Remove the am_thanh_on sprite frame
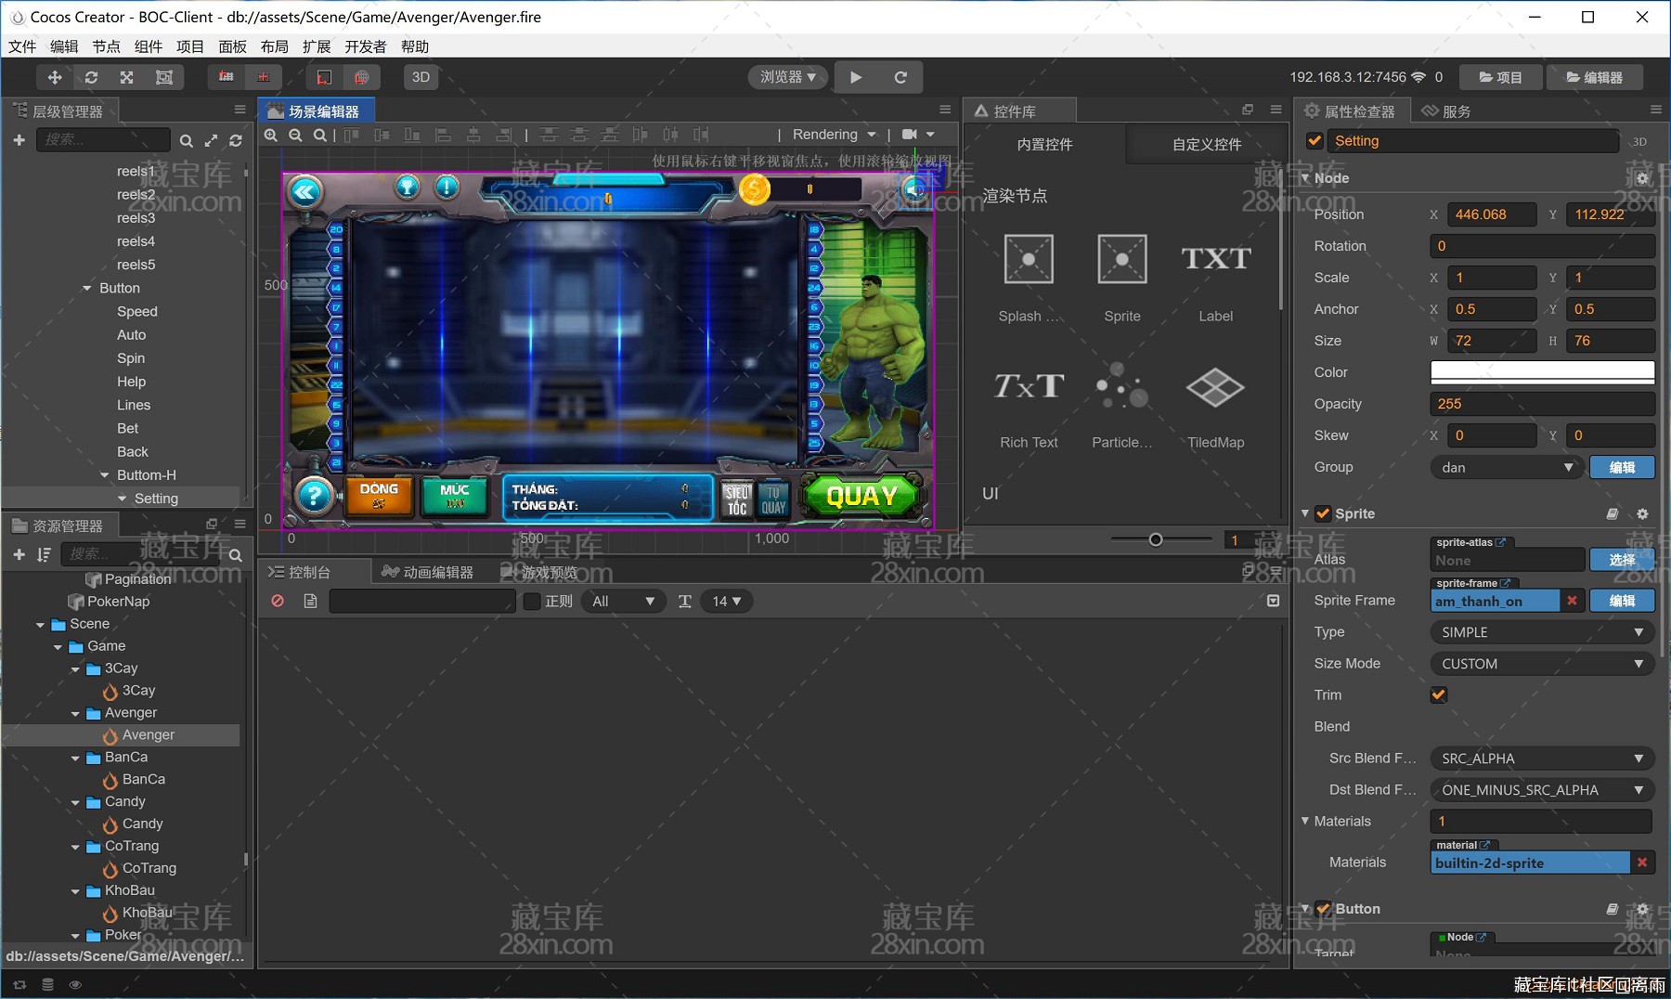 (x=1572, y=601)
